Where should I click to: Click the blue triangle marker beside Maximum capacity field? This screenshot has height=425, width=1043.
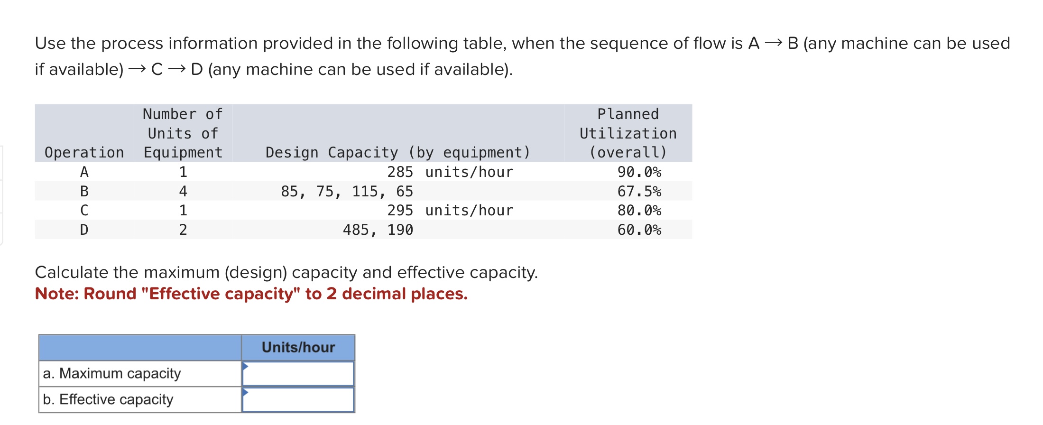point(245,365)
